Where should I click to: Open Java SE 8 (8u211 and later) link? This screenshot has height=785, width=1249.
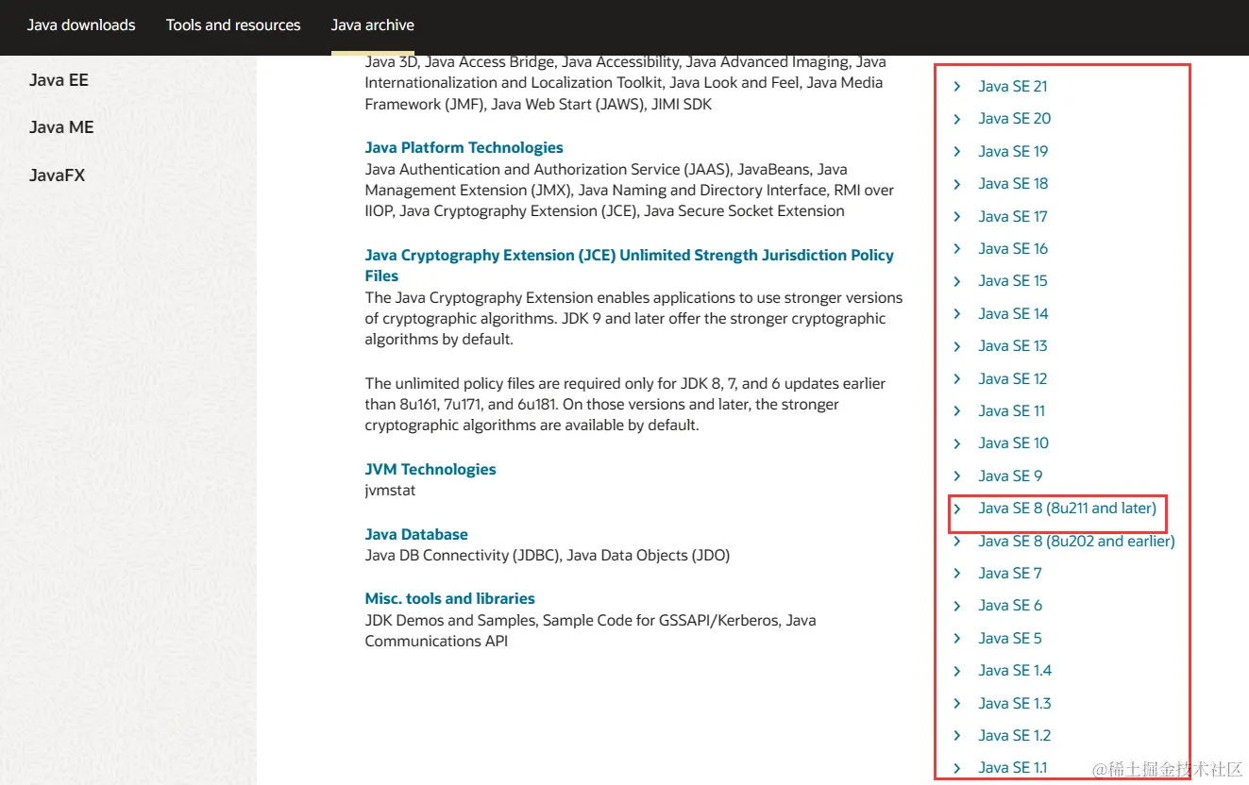click(1067, 509)
